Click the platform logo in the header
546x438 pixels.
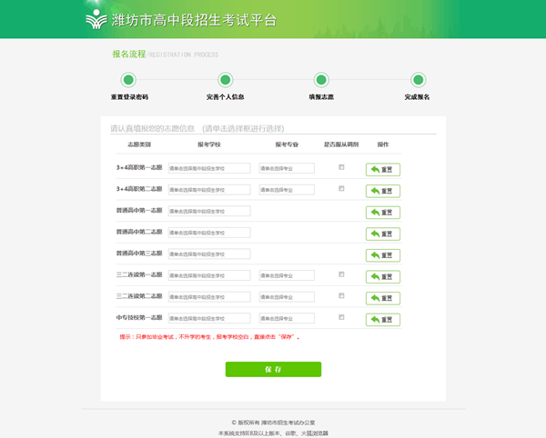(96, 20)
